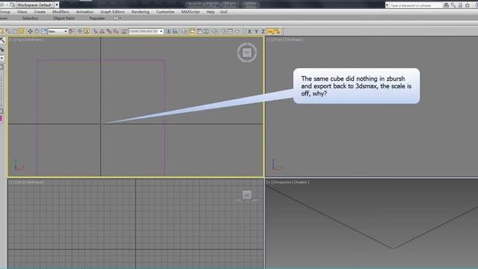Toggle Keyboard Shortcut Override
The height and width of the screenshot is (269, 478).
coord(87,31)
